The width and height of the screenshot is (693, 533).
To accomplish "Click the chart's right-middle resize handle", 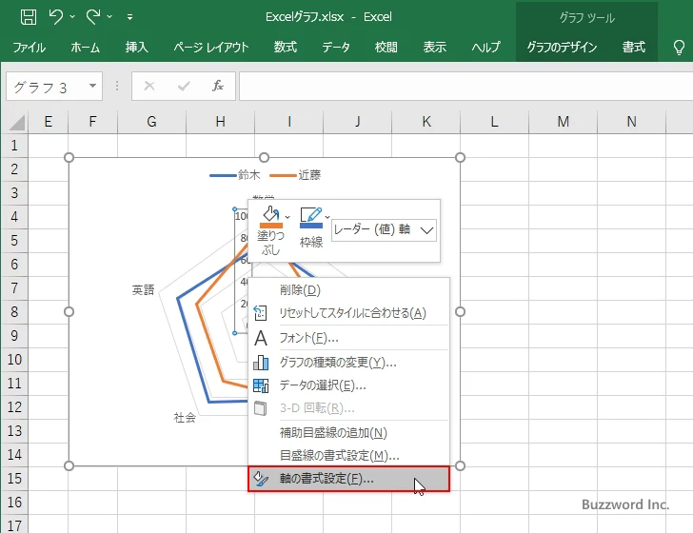I will pyautogui.click(x=460, y=312).
